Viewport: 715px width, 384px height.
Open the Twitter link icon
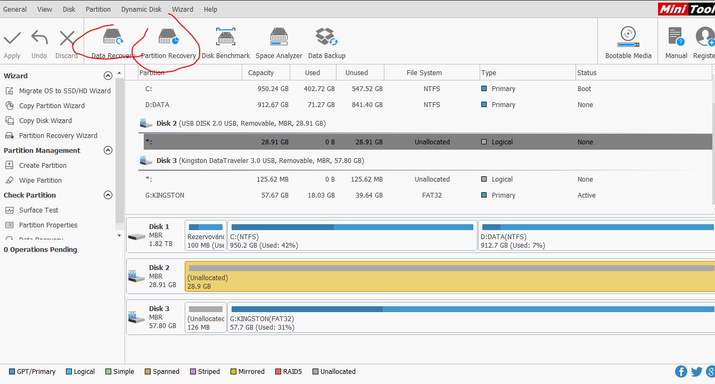pyautogui.click(x=696, y=372)
